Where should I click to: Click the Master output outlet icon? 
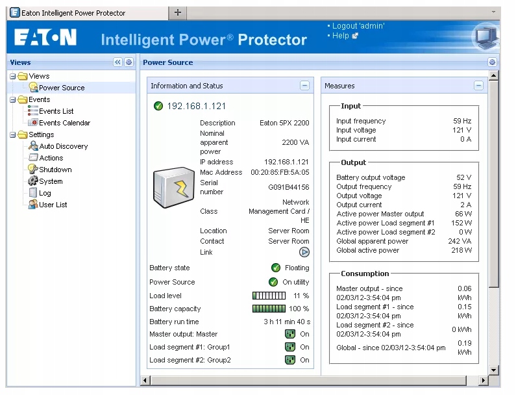coord(290,334)
